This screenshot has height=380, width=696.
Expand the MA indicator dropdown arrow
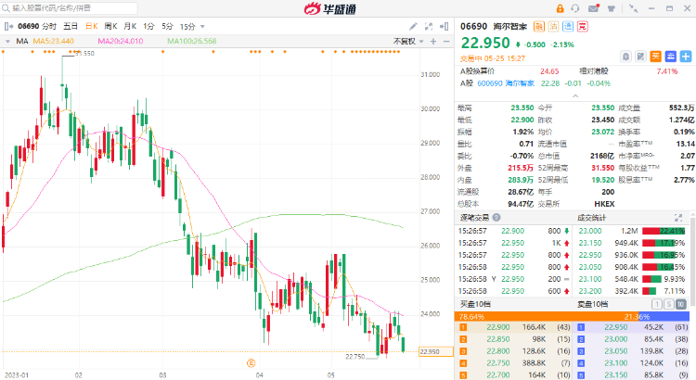click(7, 41)
